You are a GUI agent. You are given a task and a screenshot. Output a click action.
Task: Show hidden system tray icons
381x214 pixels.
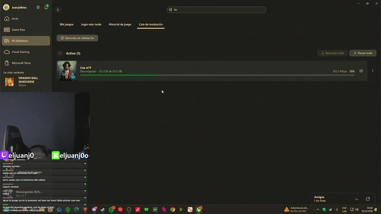(x=318, y=210)
